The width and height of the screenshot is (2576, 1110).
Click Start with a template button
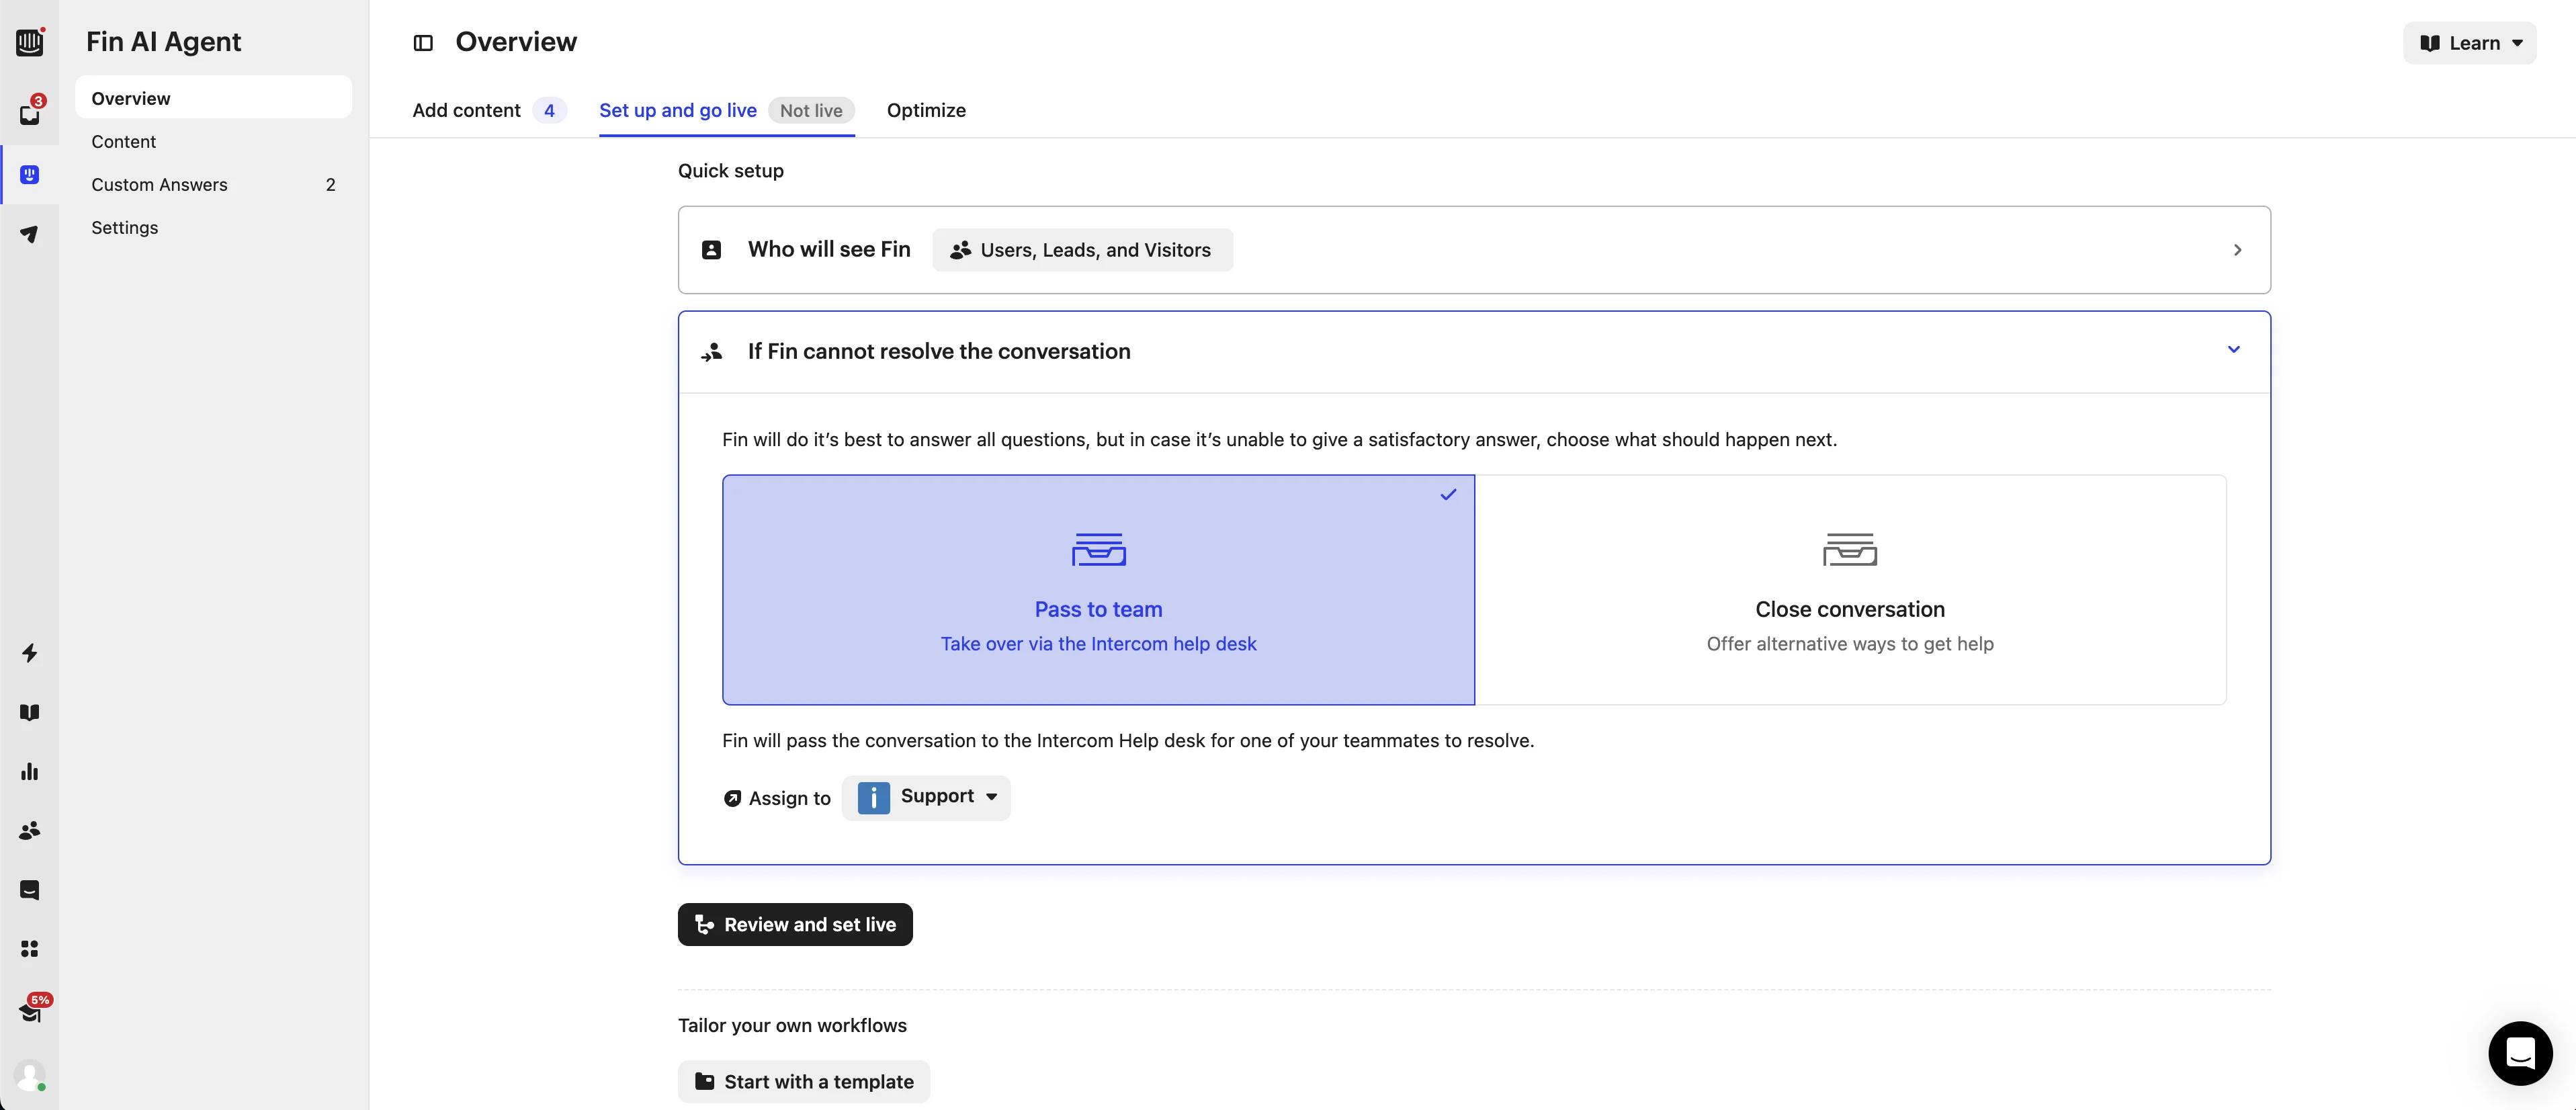pos(803,1081)
